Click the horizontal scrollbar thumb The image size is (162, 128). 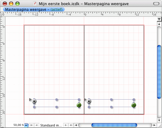(114, 125)
